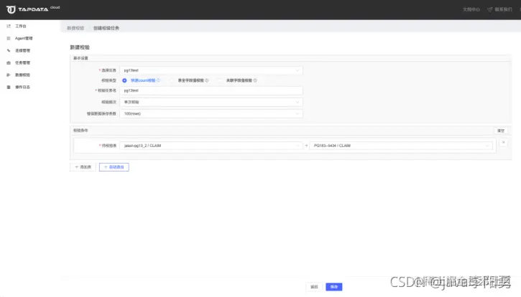Click info icon beside 表全字段值校验
This screenshot has width=521, height=297.
tap(207, 80)
